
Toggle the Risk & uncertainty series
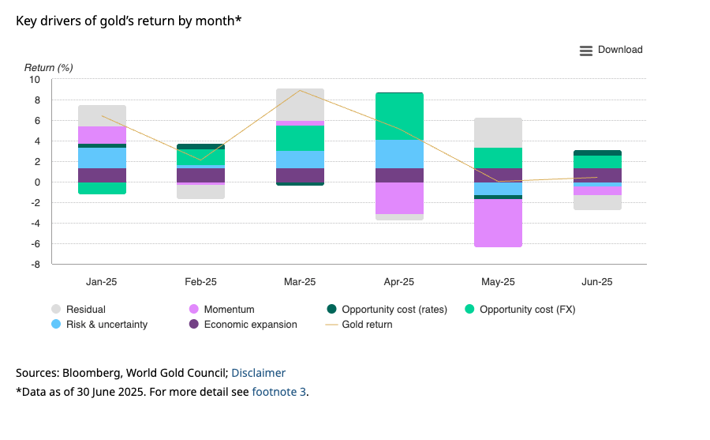coord(107,325)
